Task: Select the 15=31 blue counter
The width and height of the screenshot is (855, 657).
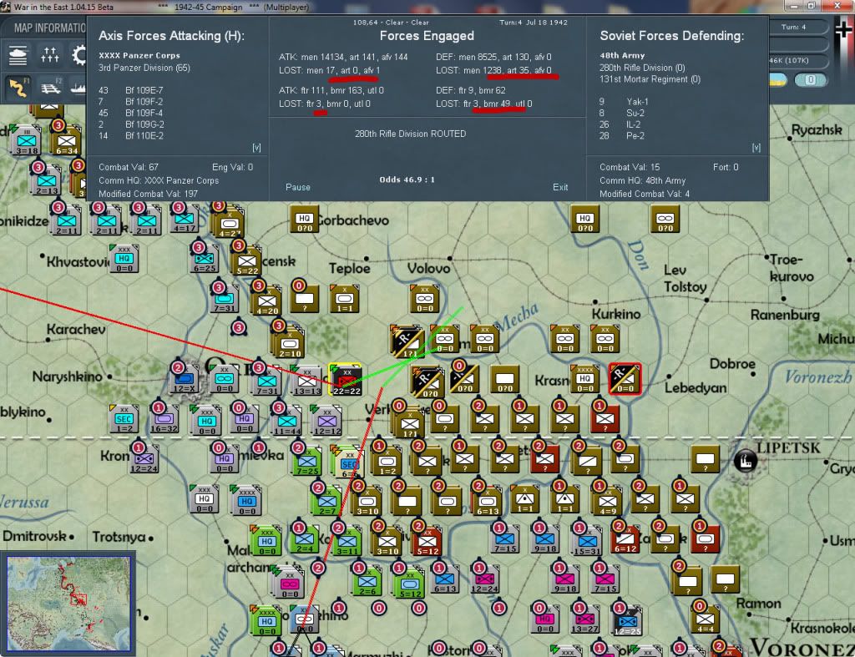Action: (x=587, y=540)
